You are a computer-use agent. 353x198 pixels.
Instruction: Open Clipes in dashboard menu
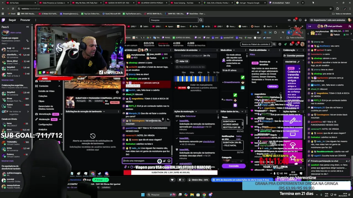point(41,101)
